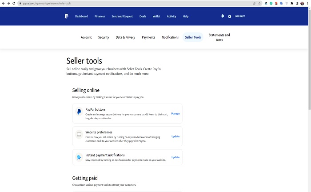311x192 pixels.
Task: Switch to Statements and taxes tab
Action: pos(219,37)
